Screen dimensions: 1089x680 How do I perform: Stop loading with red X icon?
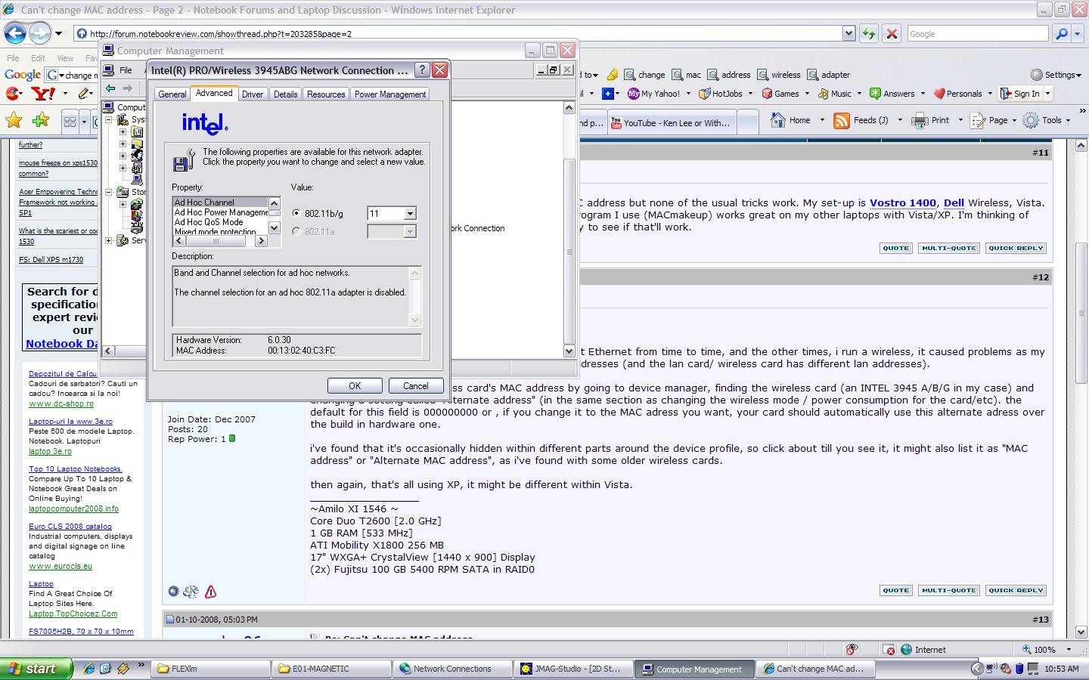point(892,33)
